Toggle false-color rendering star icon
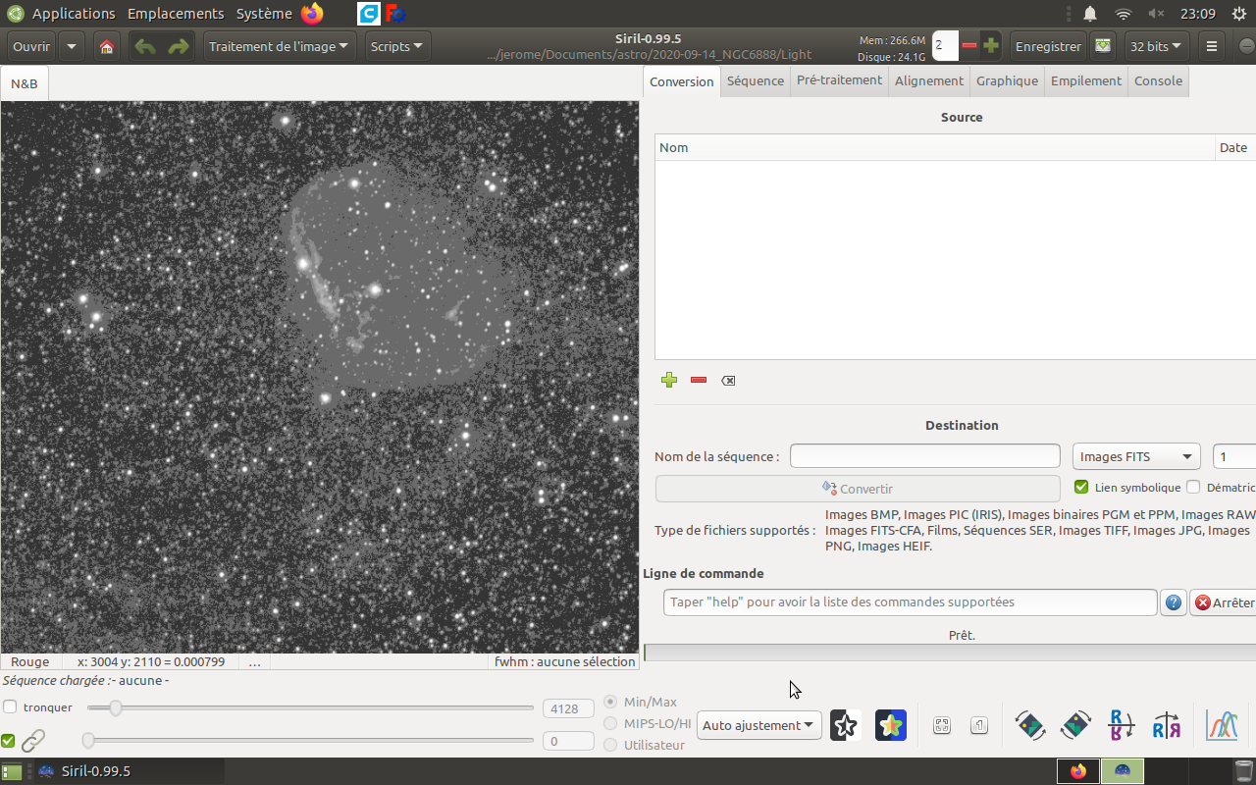1256x785 pixels. (x=891, y=725)
